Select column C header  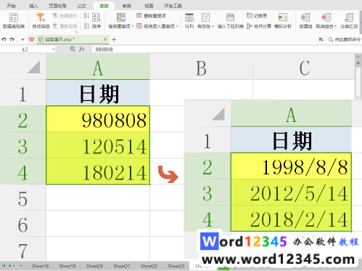point(304,67)
